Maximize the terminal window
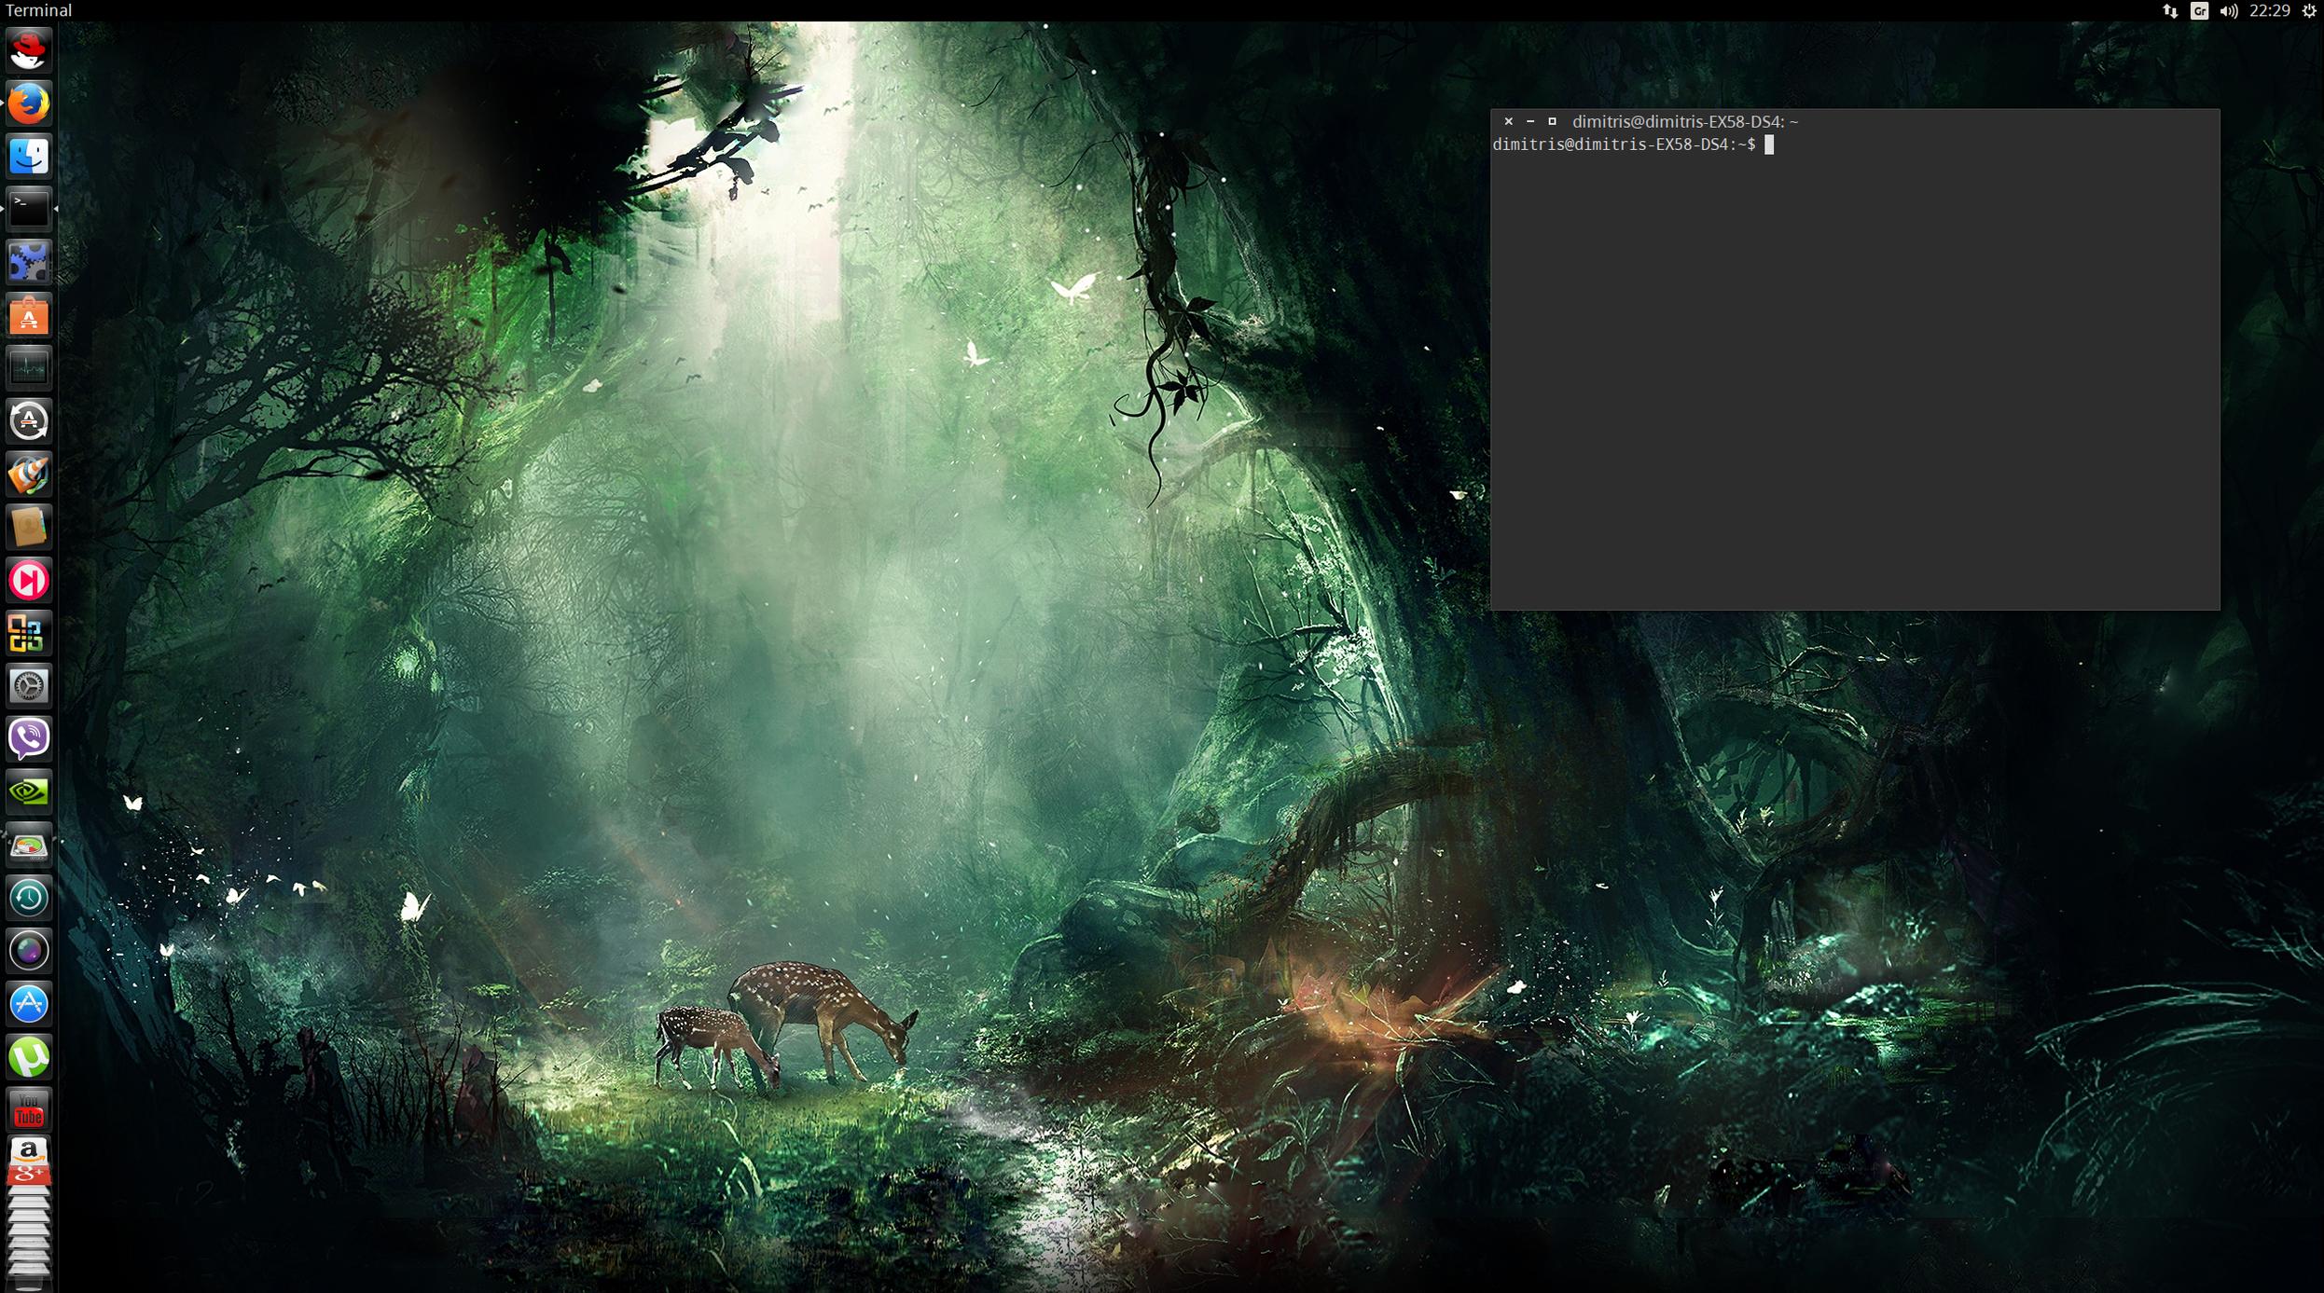 coord(1552,122)
